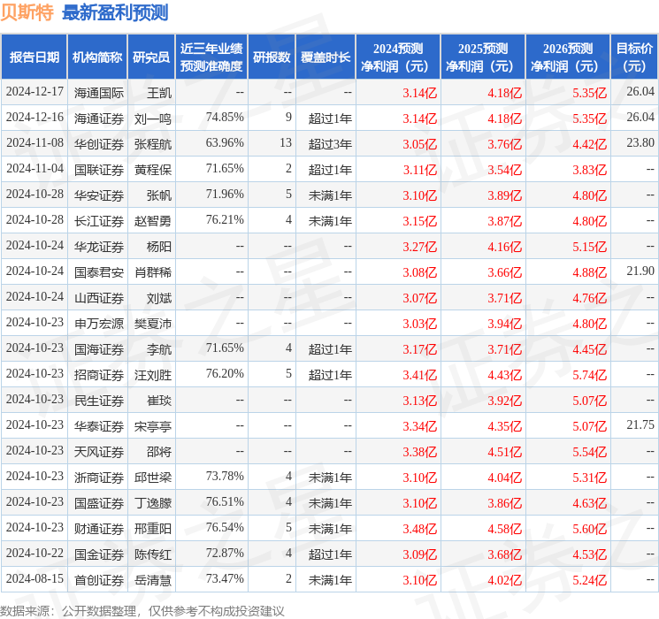Screen dimensions: 659x619
Task: Click the 2024-08-15 report date
Action: coord(34,578)
